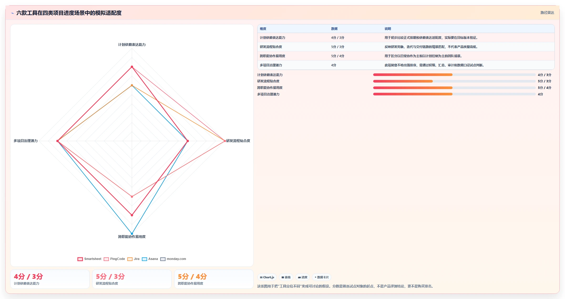Click the 多项目治理潜力 progress bar

click(454, 94)
